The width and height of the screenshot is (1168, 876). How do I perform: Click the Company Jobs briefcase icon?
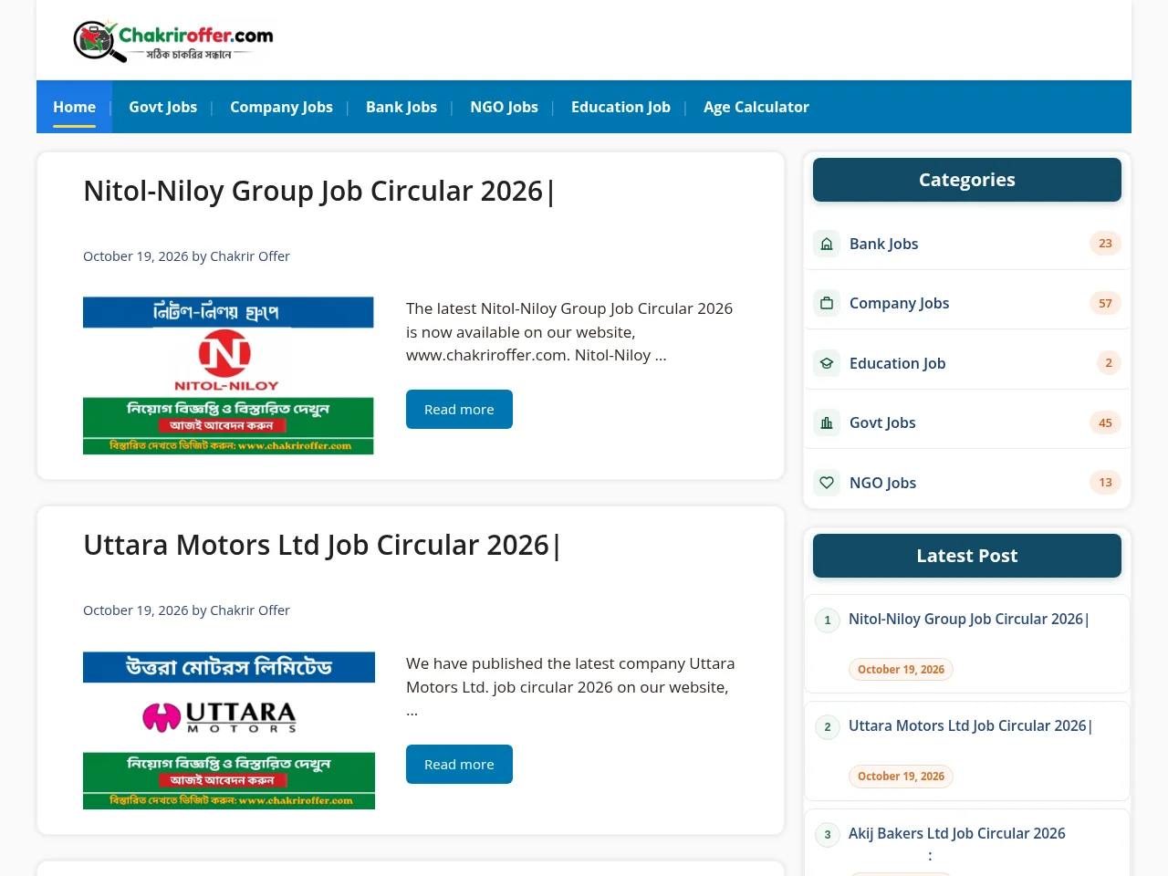(x=827, y=303)
